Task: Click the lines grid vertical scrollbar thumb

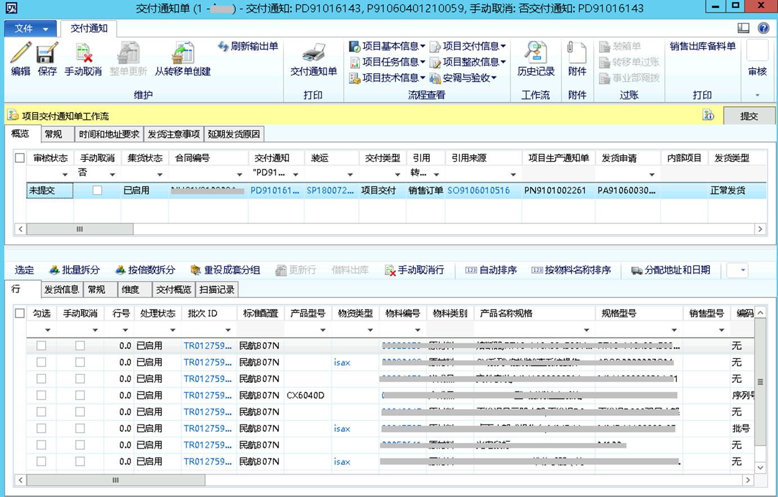Action: coord(760,382)
